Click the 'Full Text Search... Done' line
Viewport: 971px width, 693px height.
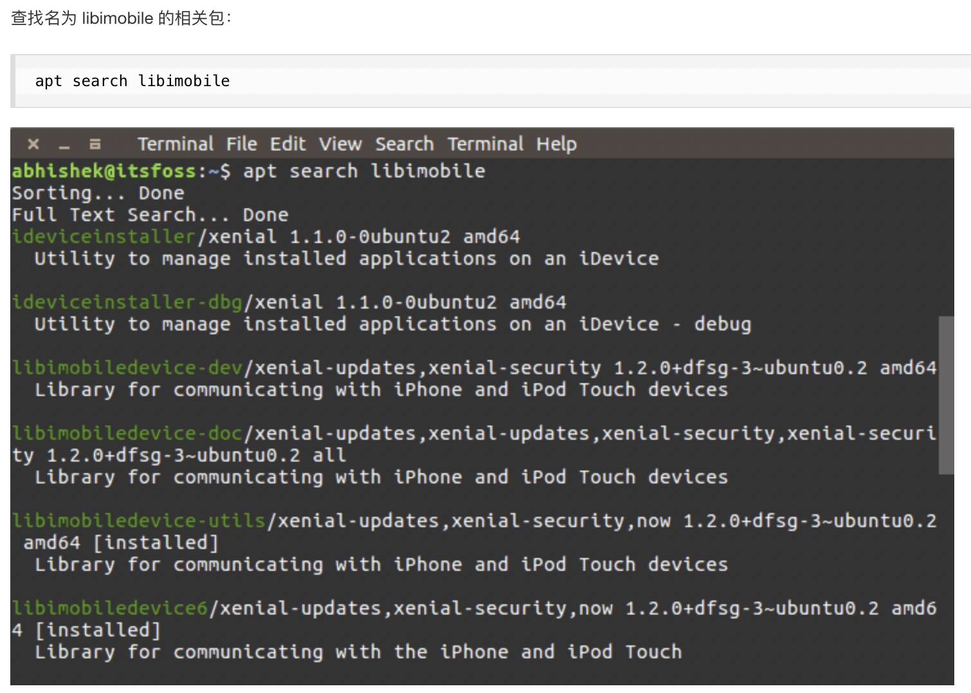(150, 215)
